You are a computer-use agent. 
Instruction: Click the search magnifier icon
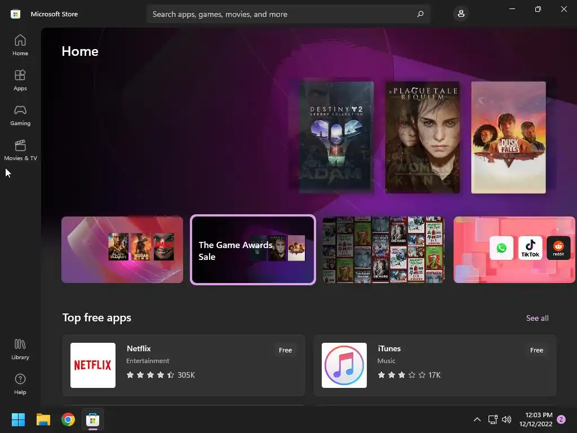420,14
